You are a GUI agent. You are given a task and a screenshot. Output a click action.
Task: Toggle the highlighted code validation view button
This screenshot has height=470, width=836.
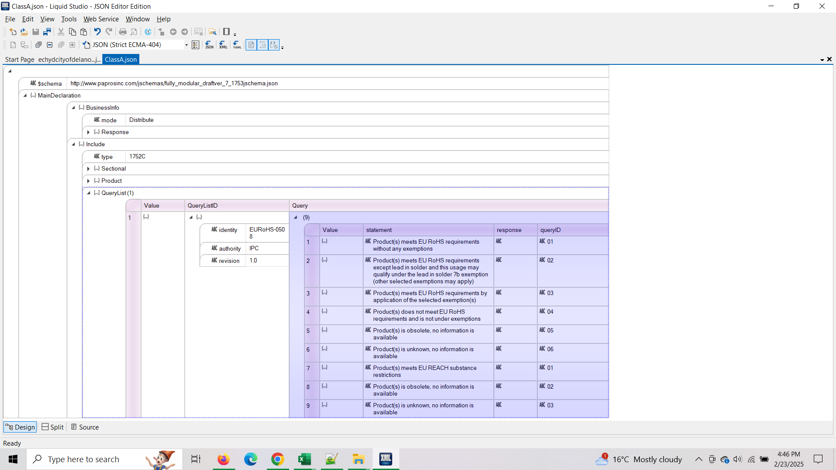point(274,45)
